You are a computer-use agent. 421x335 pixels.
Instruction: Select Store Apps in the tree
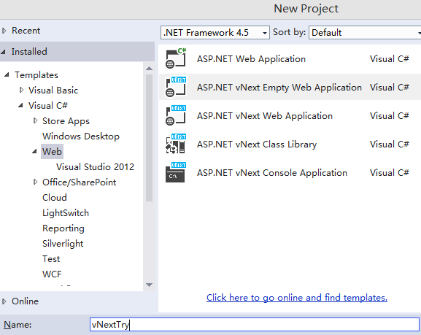tap(66, 121)
